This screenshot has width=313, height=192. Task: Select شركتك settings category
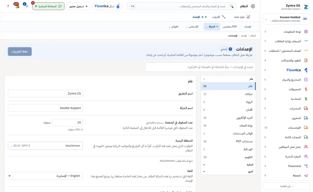pyautogui.click(x=228, y=94)
